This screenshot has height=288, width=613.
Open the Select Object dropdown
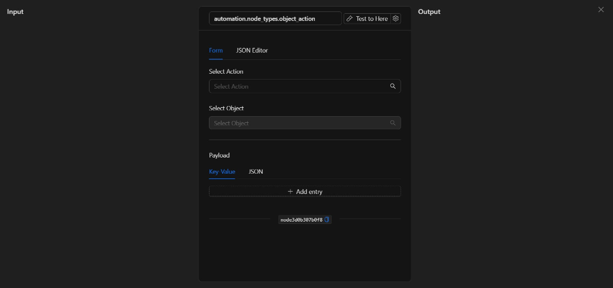coord(305,123)
